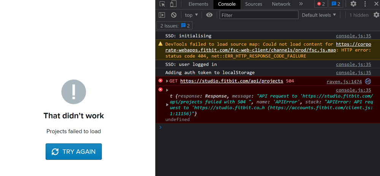Screen dimensions: 380x176
Task: Select the 'undefined' console output
Action: pyautogui.click(x=177, y=119)
